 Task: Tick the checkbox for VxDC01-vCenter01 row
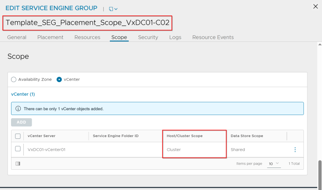coord(18,149)
